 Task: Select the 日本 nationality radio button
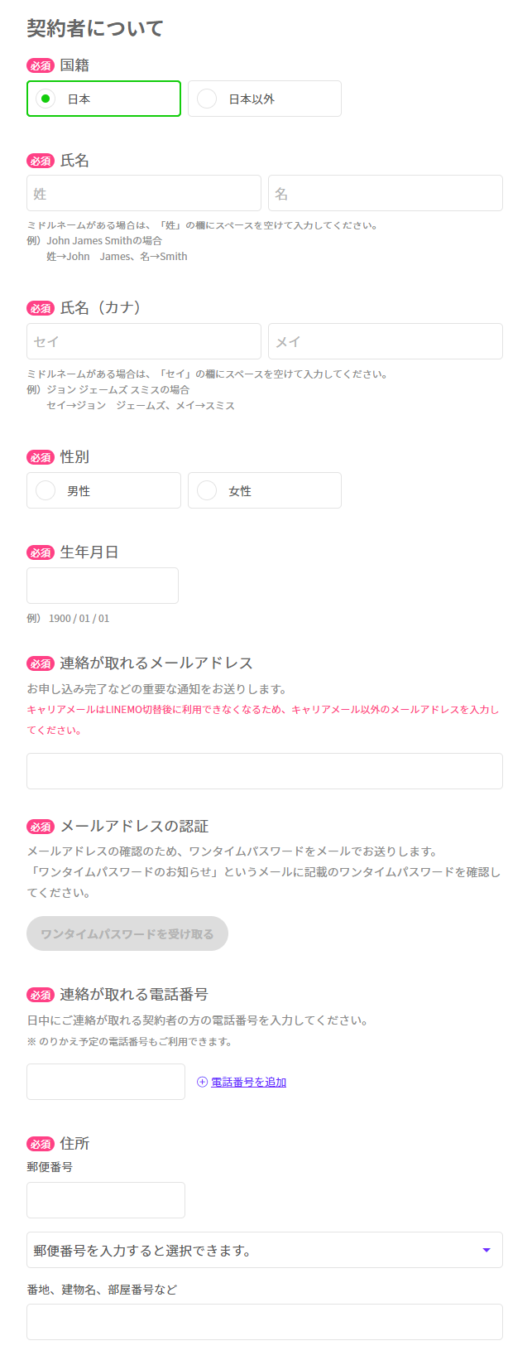[x=44, y=99]
